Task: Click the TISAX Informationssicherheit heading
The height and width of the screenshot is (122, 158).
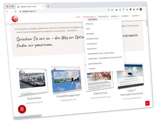Action: click(132, 92)
